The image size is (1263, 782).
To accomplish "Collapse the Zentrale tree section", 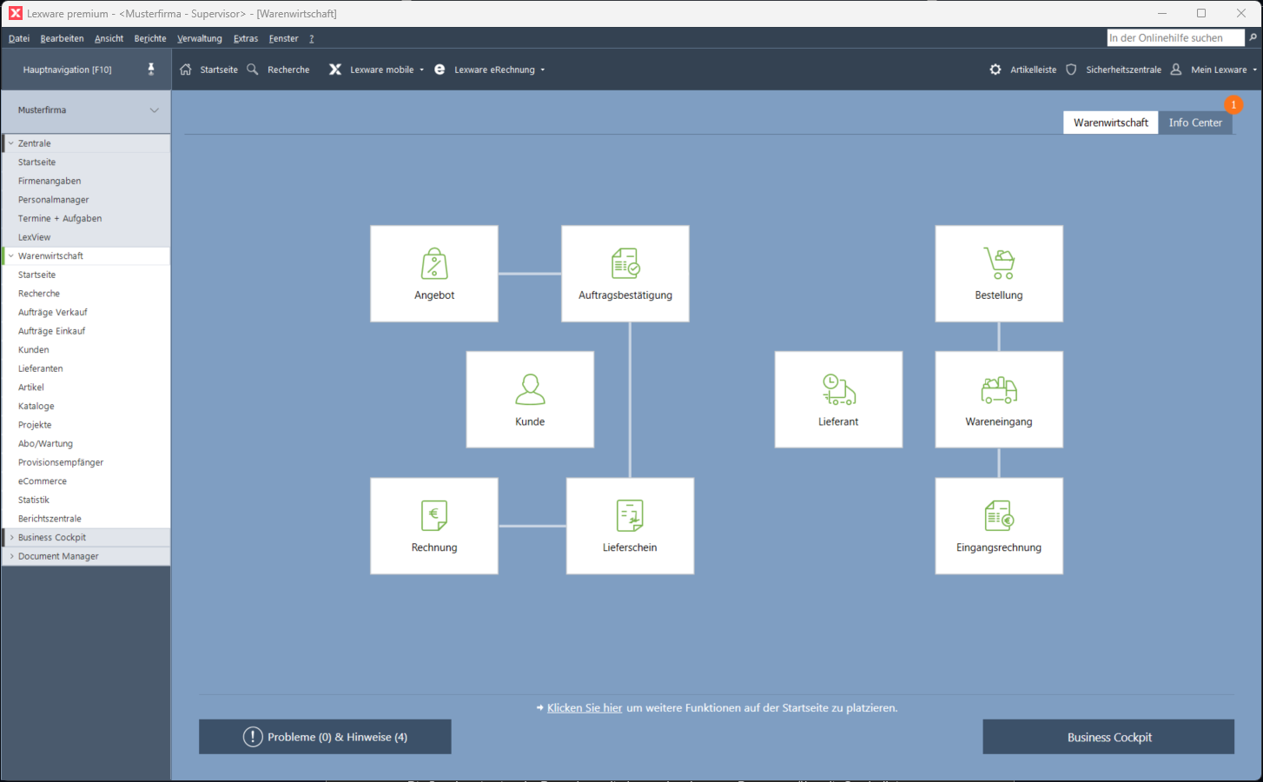I will [11, 143].
